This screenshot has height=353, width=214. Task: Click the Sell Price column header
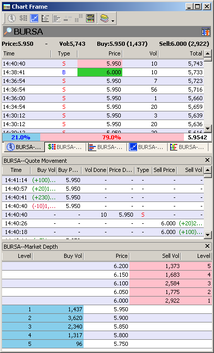164,170
